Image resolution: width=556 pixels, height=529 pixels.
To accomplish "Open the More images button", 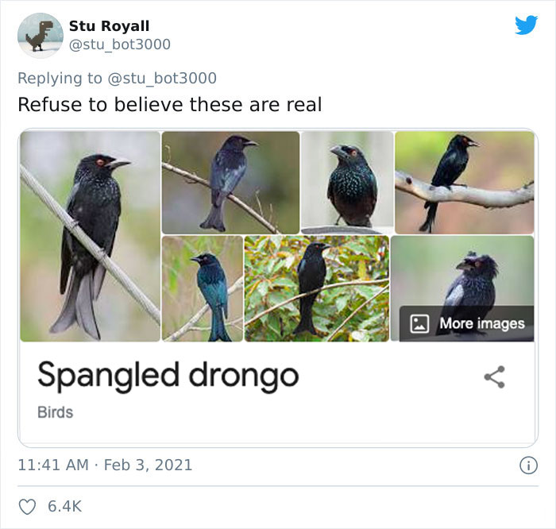I will 466,323.
